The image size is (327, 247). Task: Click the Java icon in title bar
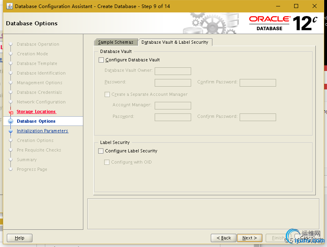coord(10,6)
